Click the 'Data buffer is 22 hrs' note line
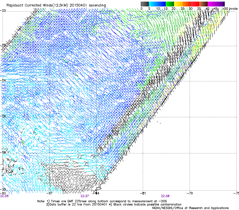Screen dimensions: 239x210 (114, 205)
